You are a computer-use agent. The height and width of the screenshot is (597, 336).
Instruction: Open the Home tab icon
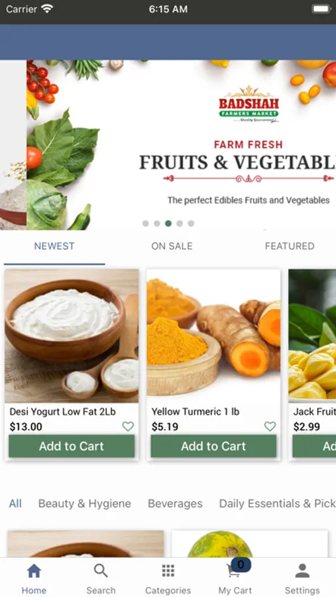(x=34, y=570)
